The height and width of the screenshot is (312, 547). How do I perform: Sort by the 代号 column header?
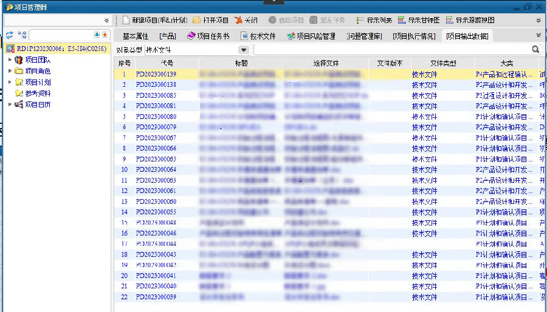[167, 63]
